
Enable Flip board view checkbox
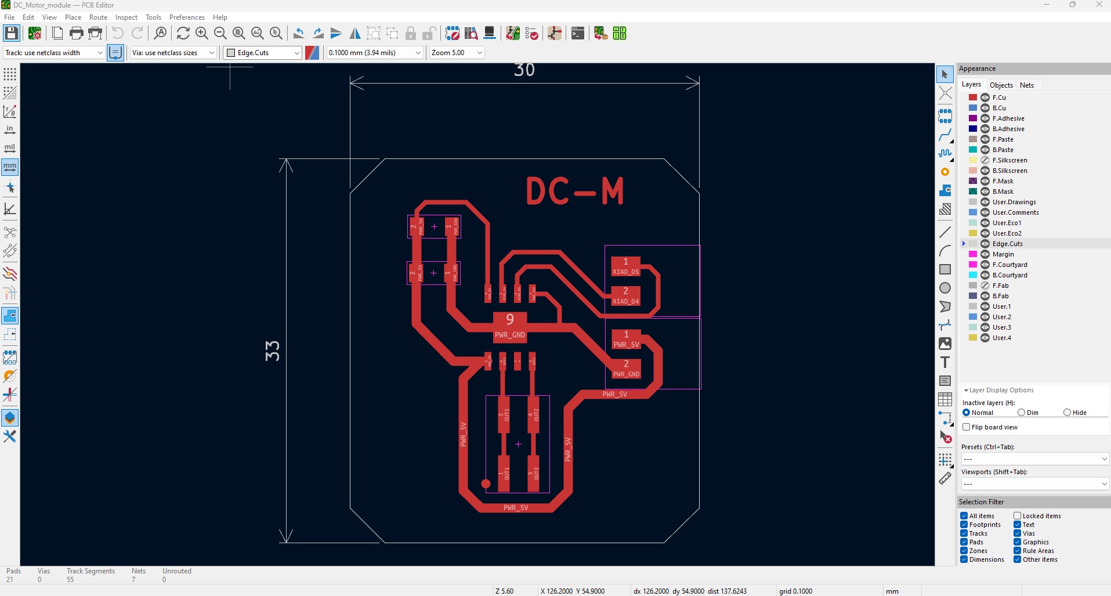click(x=967, y=427)
